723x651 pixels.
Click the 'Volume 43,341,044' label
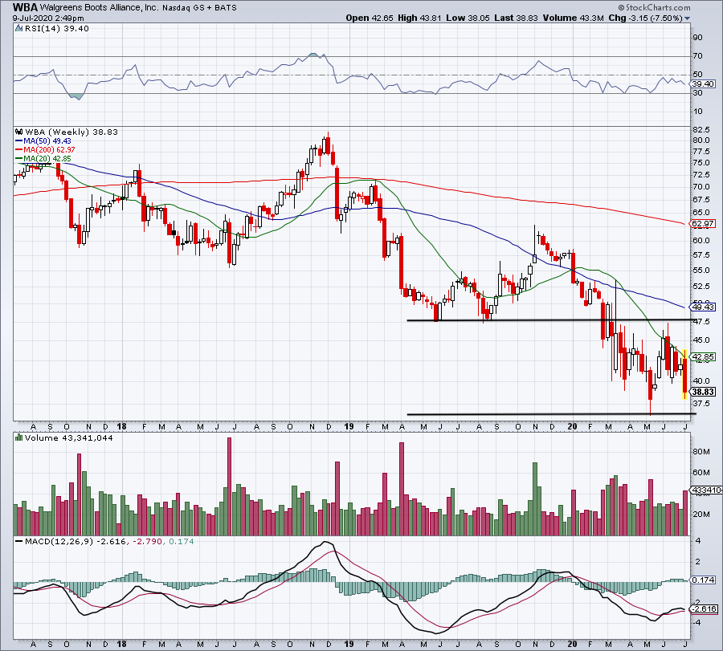(69, 437)
